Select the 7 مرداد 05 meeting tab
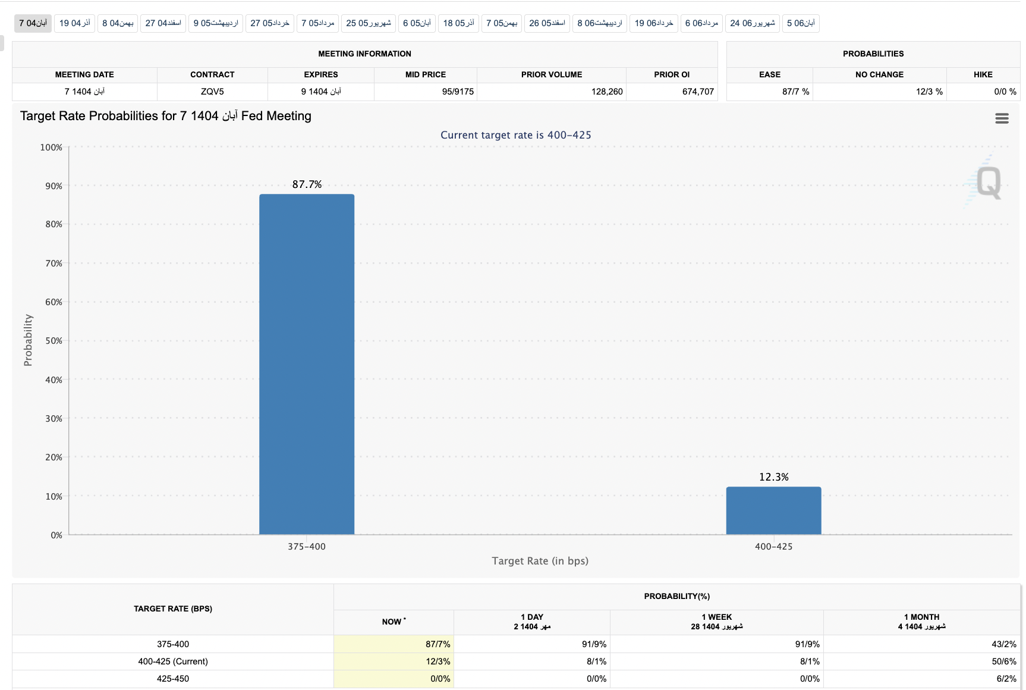The image size is (1026, 690). [317, 23]
